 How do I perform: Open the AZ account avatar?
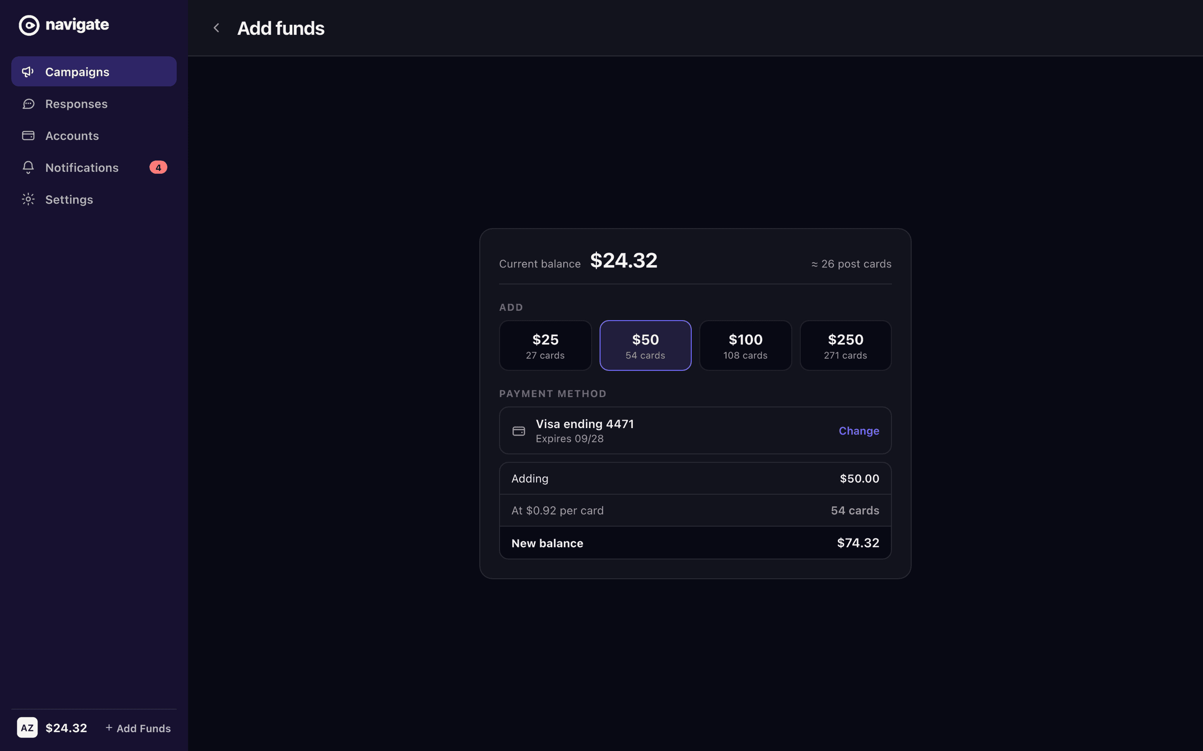(27, 728)
